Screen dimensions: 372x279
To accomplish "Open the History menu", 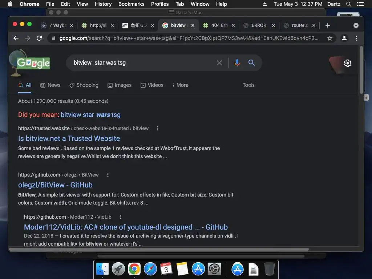I will coord(103,4).
